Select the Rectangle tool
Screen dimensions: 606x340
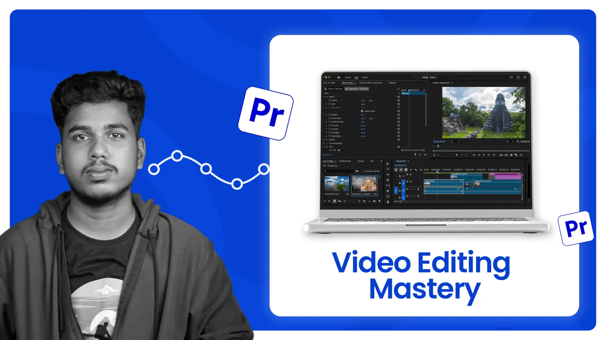pos(388,196)
